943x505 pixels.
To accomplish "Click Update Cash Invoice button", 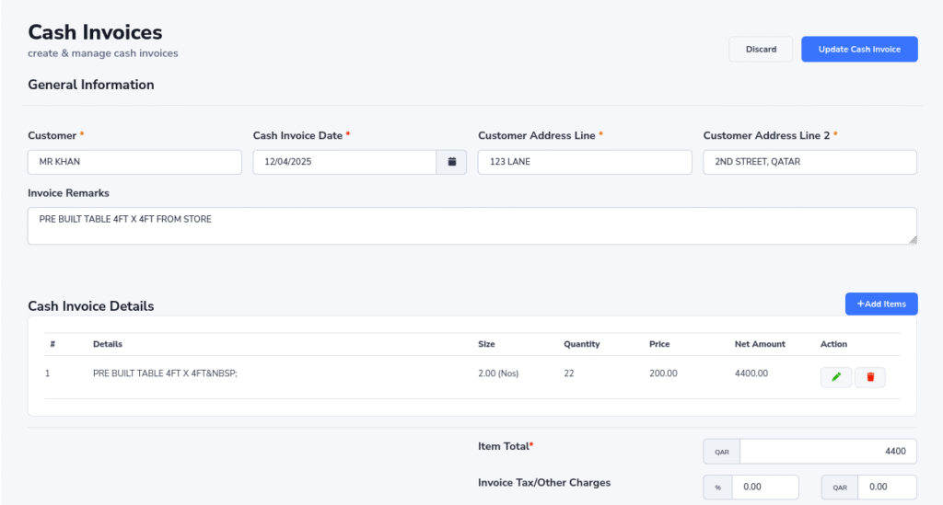I will [858, 49].
